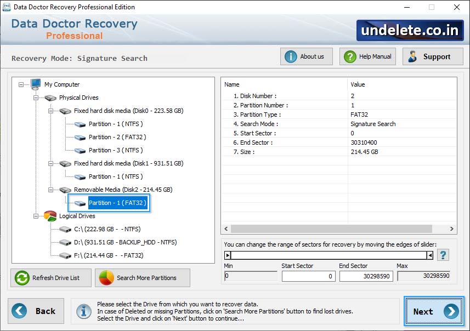470x331 pixels.
Task: Select Partition - 2 (FAT32) under Disk0
Action: (x=117, y=137)
